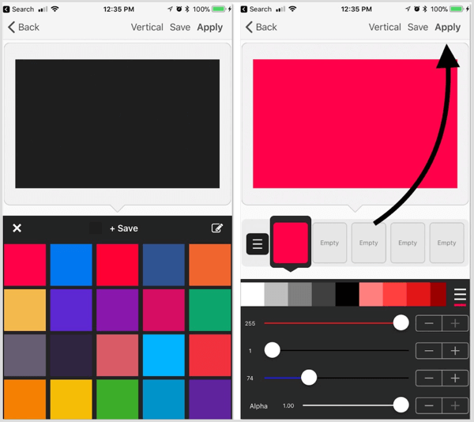Screen dimensions: 474x422
Task: Tap + Save in the palette header
Action: point(124,228)
